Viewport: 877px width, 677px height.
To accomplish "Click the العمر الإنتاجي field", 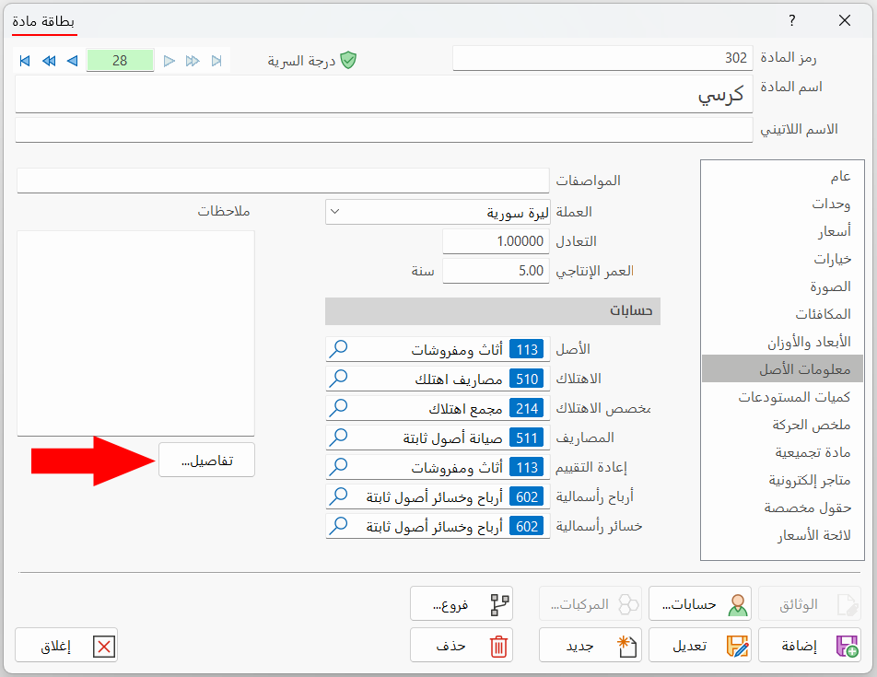I will pyautogui.click(x=496, y=271).
